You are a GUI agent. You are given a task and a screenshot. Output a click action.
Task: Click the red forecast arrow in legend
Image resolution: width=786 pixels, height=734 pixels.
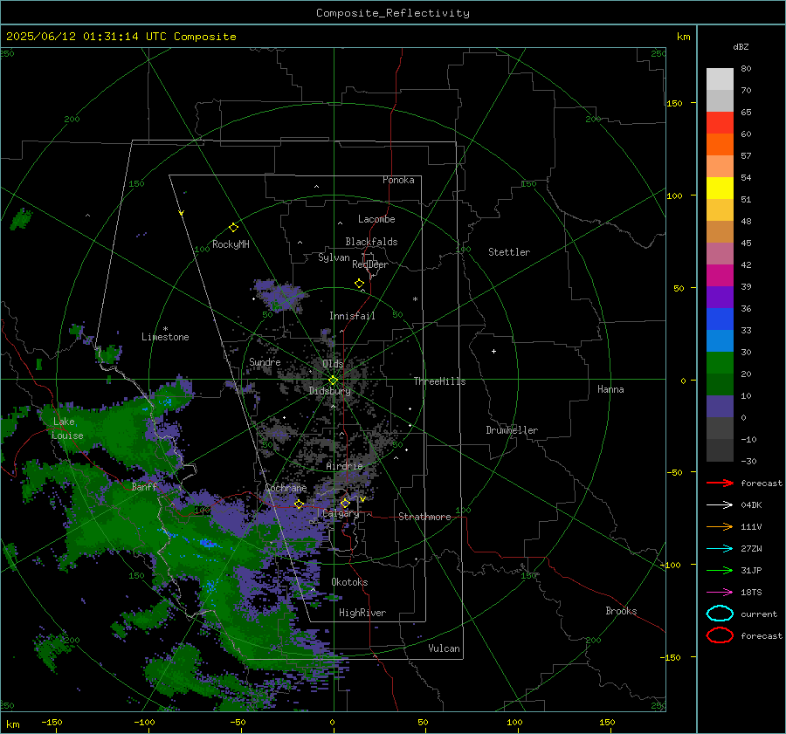720,483
